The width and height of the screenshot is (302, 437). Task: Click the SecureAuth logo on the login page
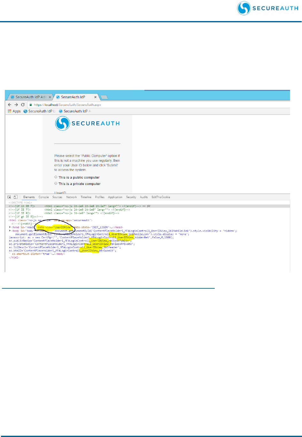click(x=88, y=123)
